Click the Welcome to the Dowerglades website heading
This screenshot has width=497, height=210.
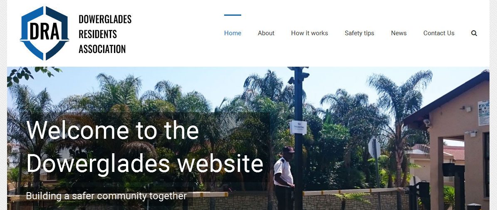[x=145, y=147]
